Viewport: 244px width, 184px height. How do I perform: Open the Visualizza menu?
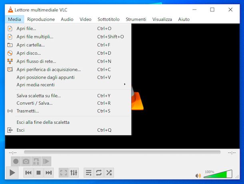click(162, 19)
